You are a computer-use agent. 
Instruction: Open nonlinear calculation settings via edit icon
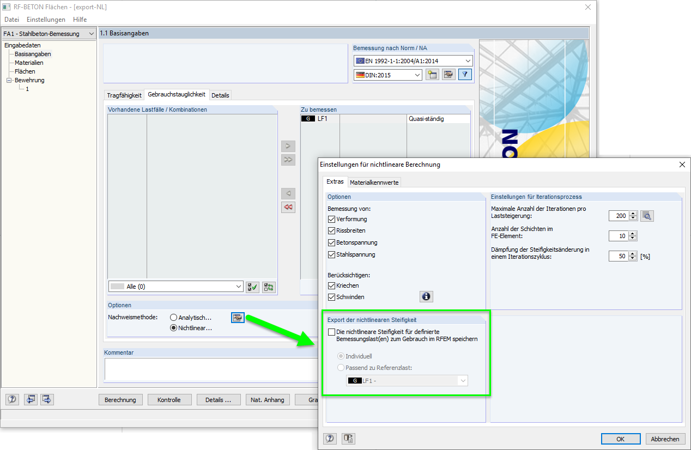point(238,318)
